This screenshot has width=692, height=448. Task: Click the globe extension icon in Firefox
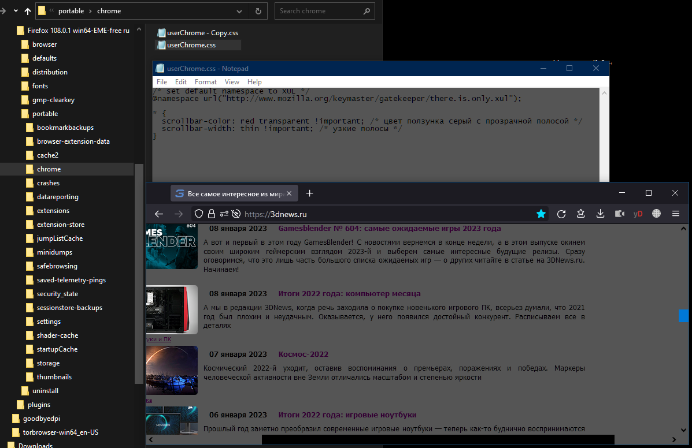click(x=657, y=214)
